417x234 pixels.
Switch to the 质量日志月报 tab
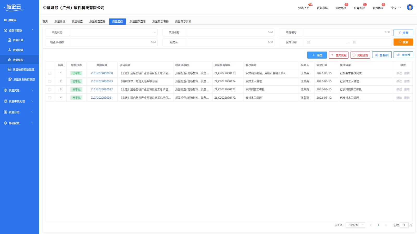pos(183,22)
